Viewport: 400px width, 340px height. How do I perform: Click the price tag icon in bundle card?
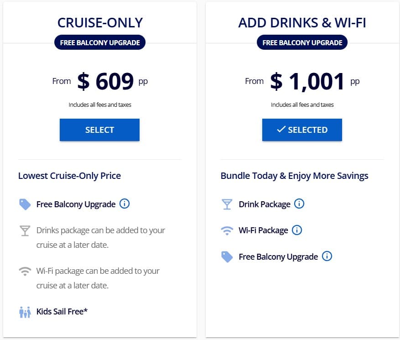227,256
